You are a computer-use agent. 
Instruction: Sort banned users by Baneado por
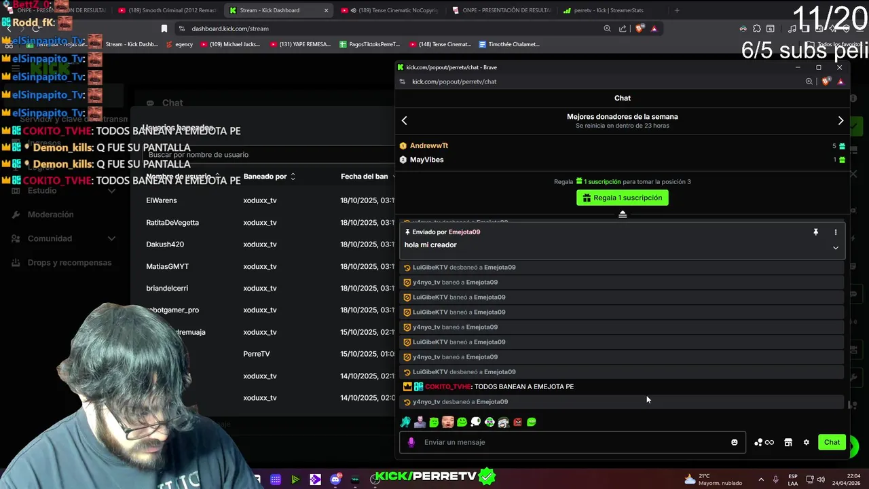pyautogui.click(x=269, y=177)
